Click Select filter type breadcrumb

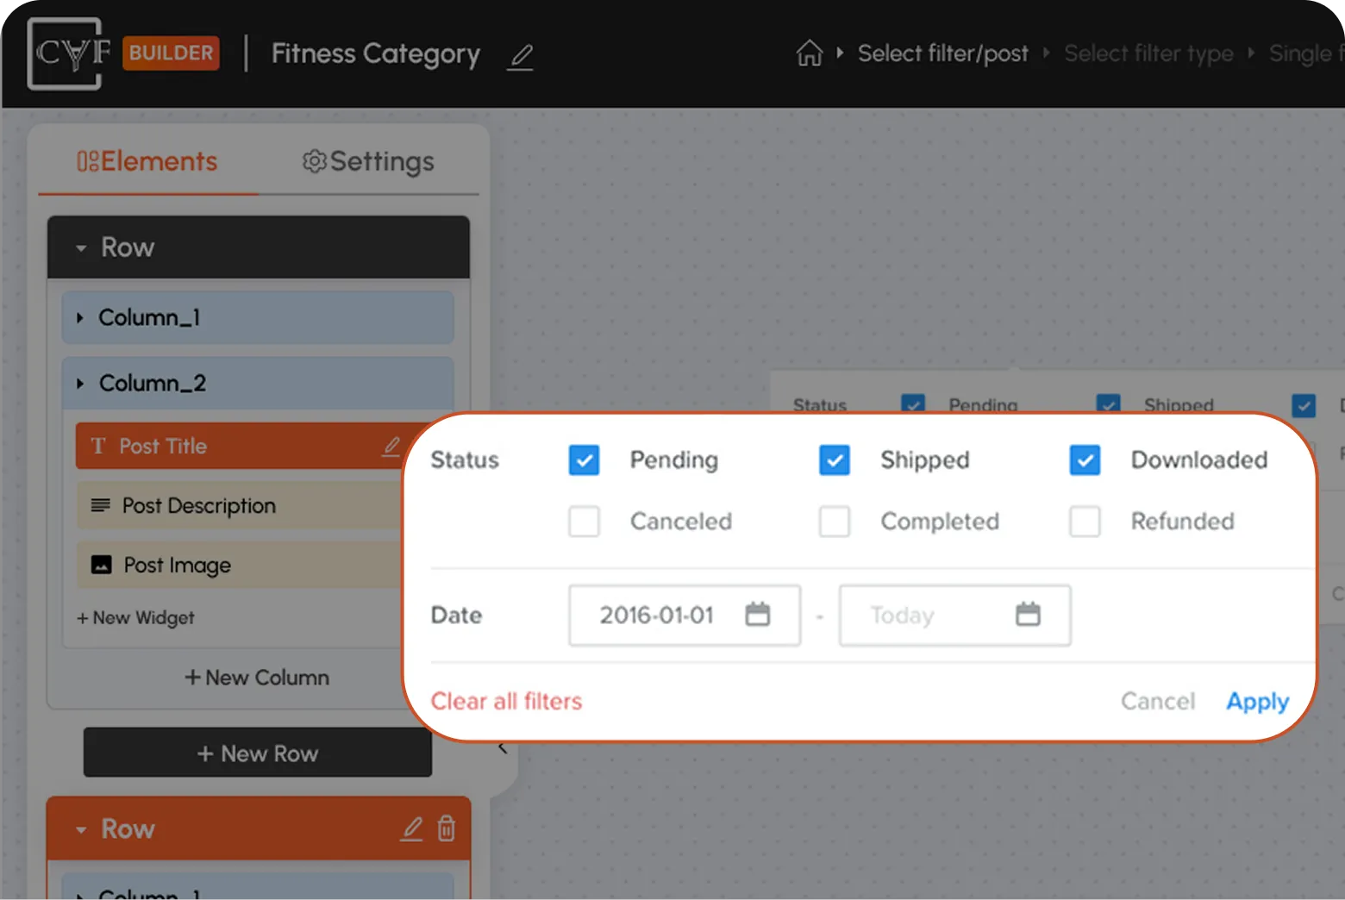(1148, 53)
